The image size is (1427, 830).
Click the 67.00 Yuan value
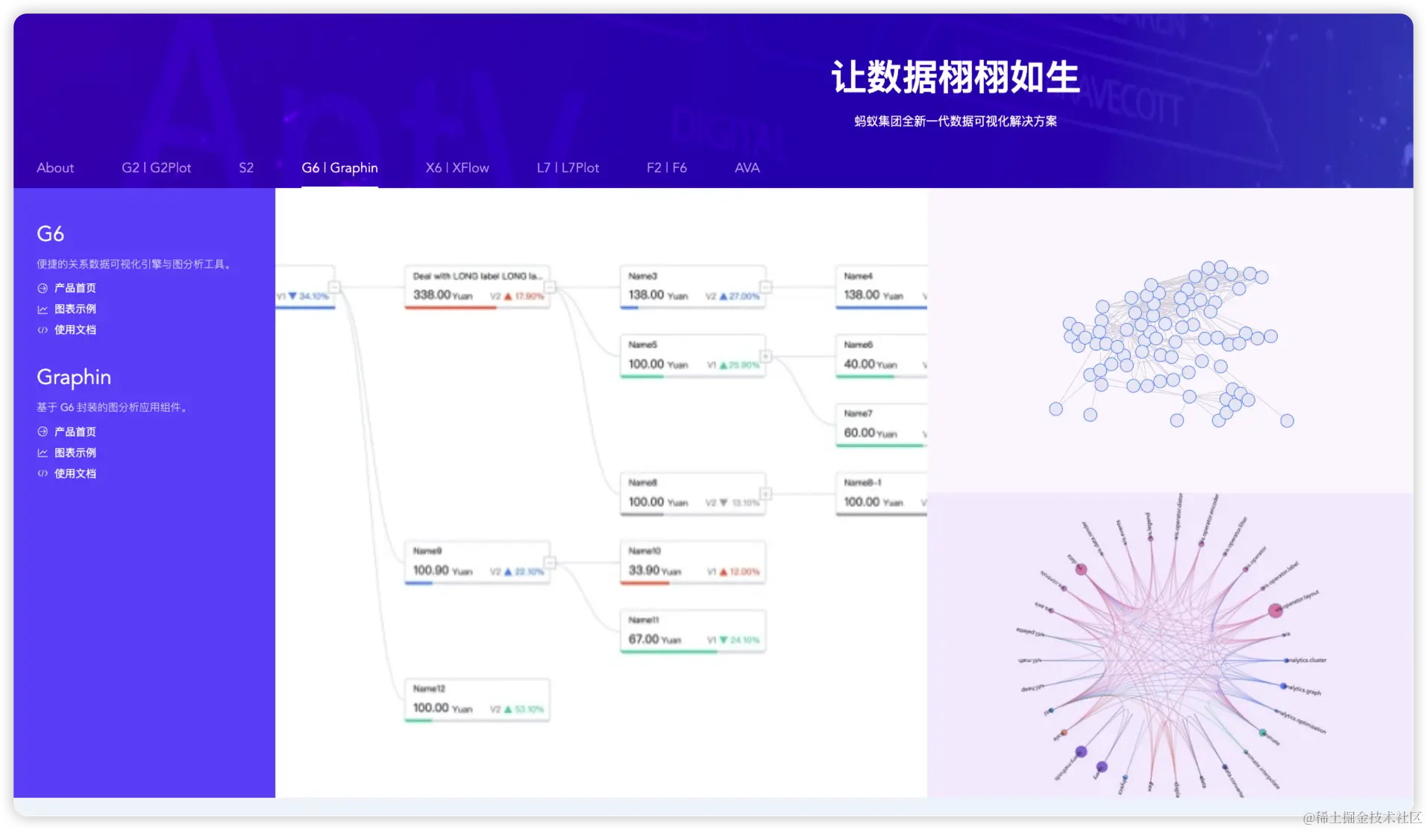coord(655,640)
